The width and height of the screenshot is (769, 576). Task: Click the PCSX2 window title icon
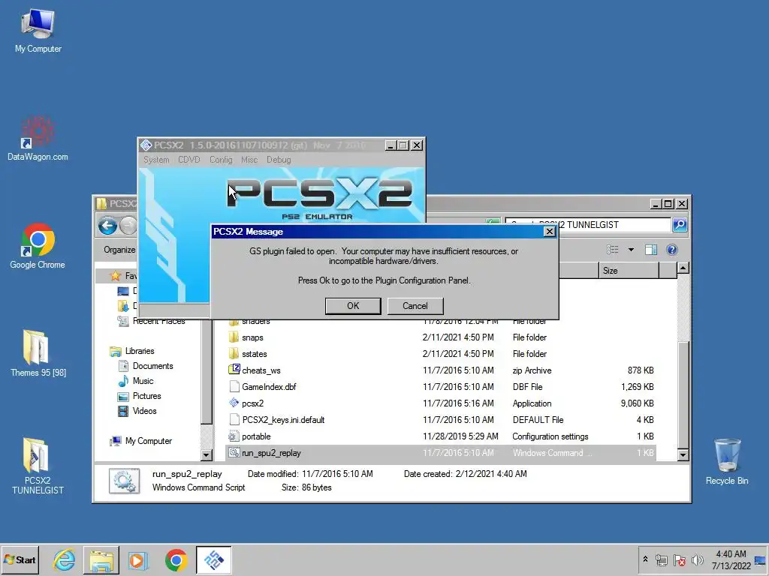(x=146, y=145)
